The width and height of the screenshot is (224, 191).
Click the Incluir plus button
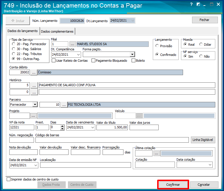(x=18, y=21)
